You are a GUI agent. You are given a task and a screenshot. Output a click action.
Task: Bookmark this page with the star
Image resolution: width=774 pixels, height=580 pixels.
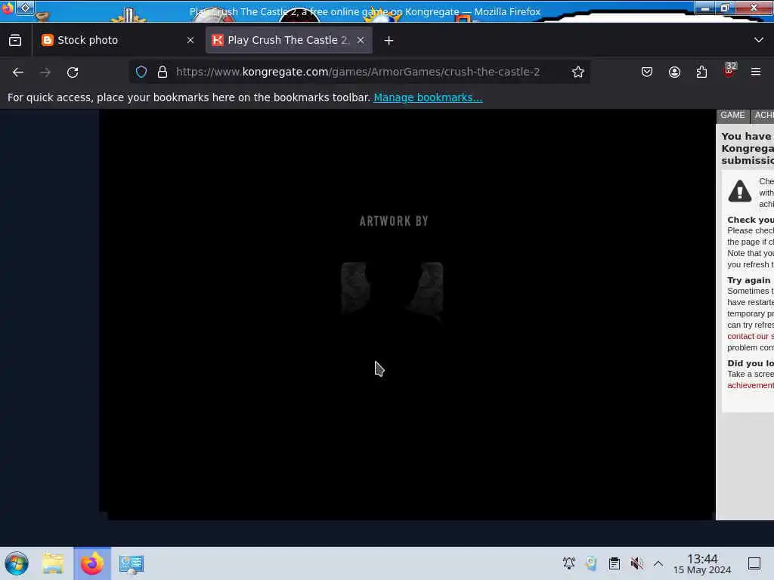click(578, 72)
